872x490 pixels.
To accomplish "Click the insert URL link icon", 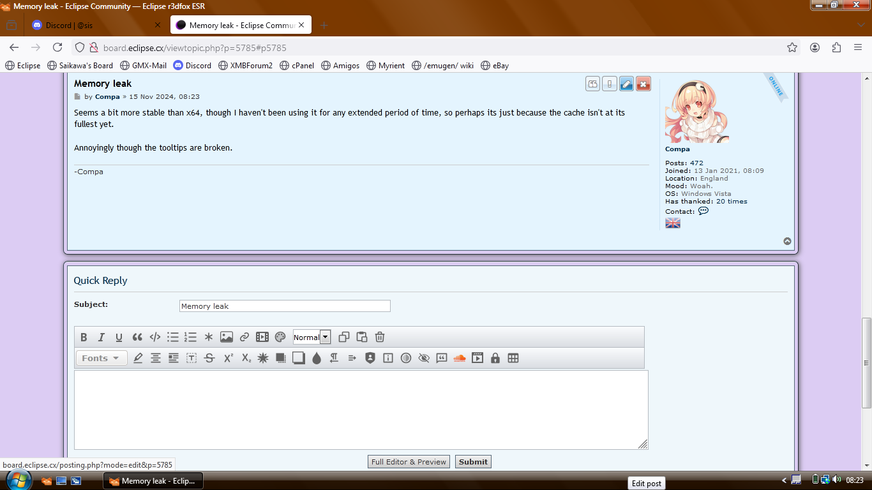I will [x=244, y=338].
